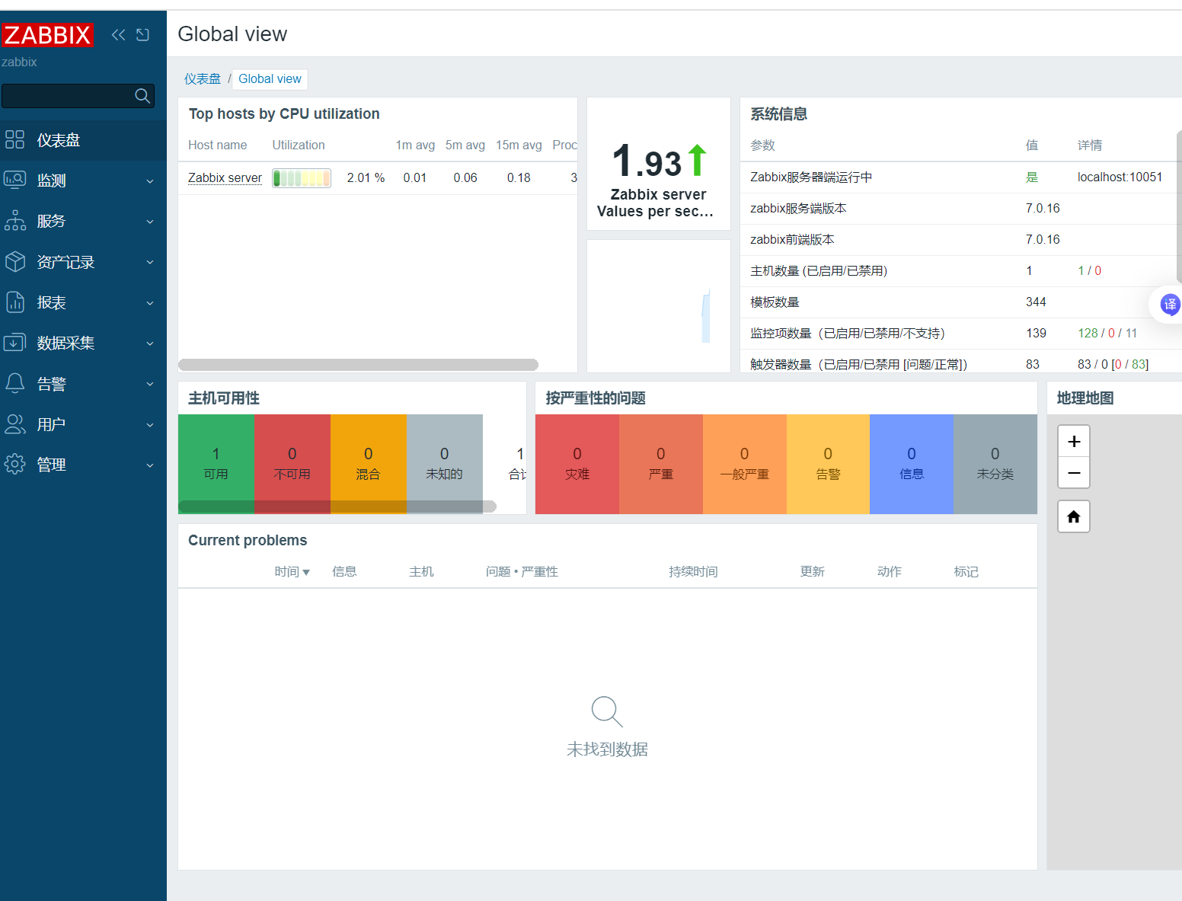Click the 344 template count value
1182x901 pixels.
coord(1036,302)
